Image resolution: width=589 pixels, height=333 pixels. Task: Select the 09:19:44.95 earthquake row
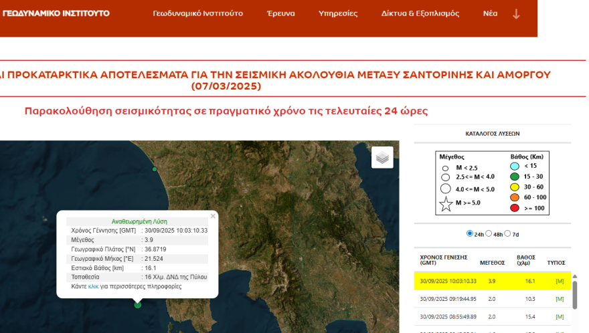[x=492, y=299]
